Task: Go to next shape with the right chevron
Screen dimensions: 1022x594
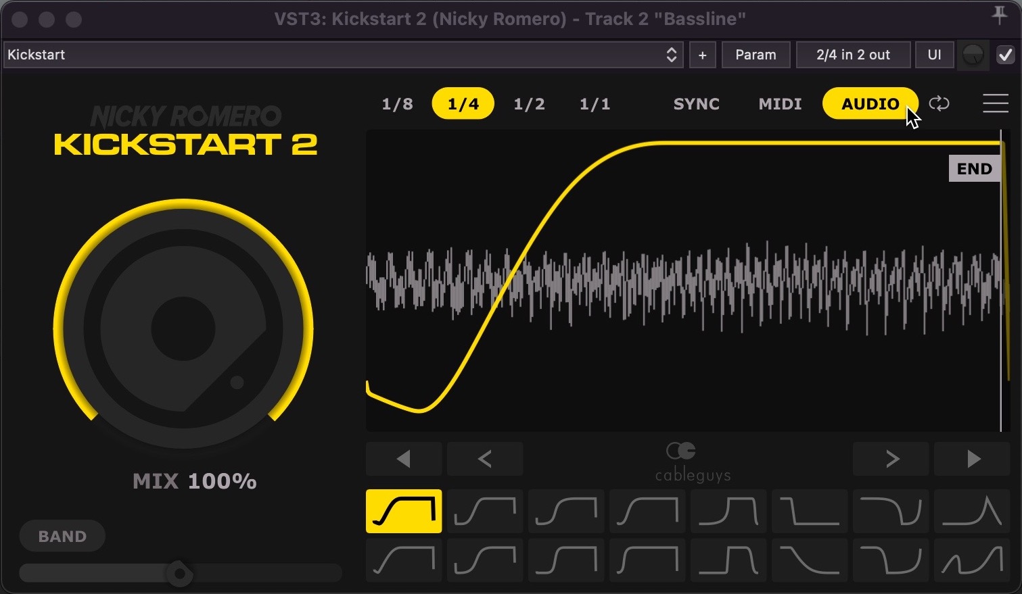Action: click(891, 460)
